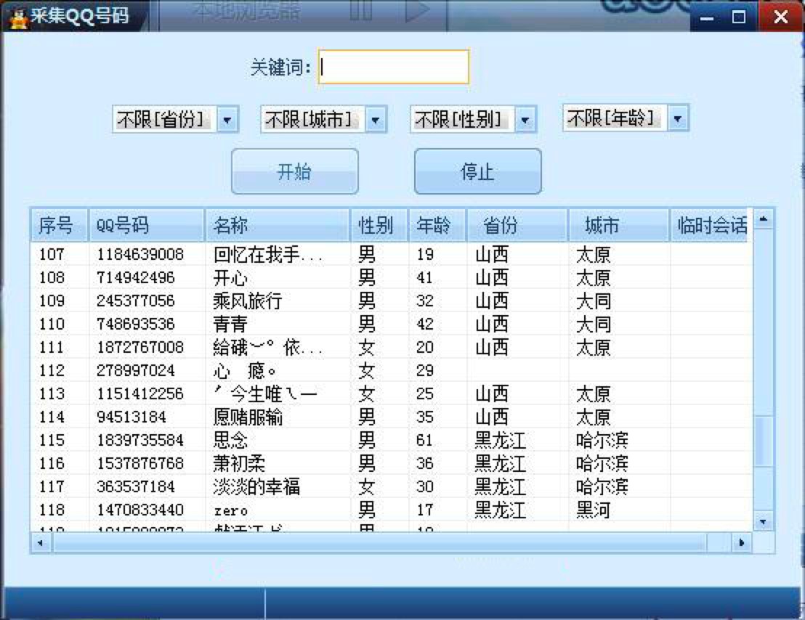Click the penguin icon in title bar
The height and width of the screenshot is (620, 805).
coord(19,15)
